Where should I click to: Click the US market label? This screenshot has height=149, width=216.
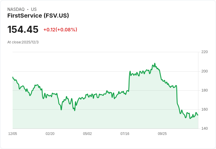point(34,9)
